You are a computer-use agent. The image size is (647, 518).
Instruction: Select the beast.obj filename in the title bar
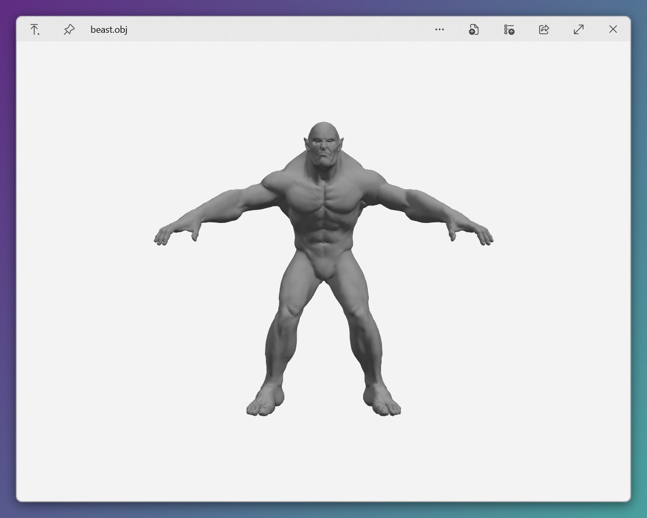point(108,29)
